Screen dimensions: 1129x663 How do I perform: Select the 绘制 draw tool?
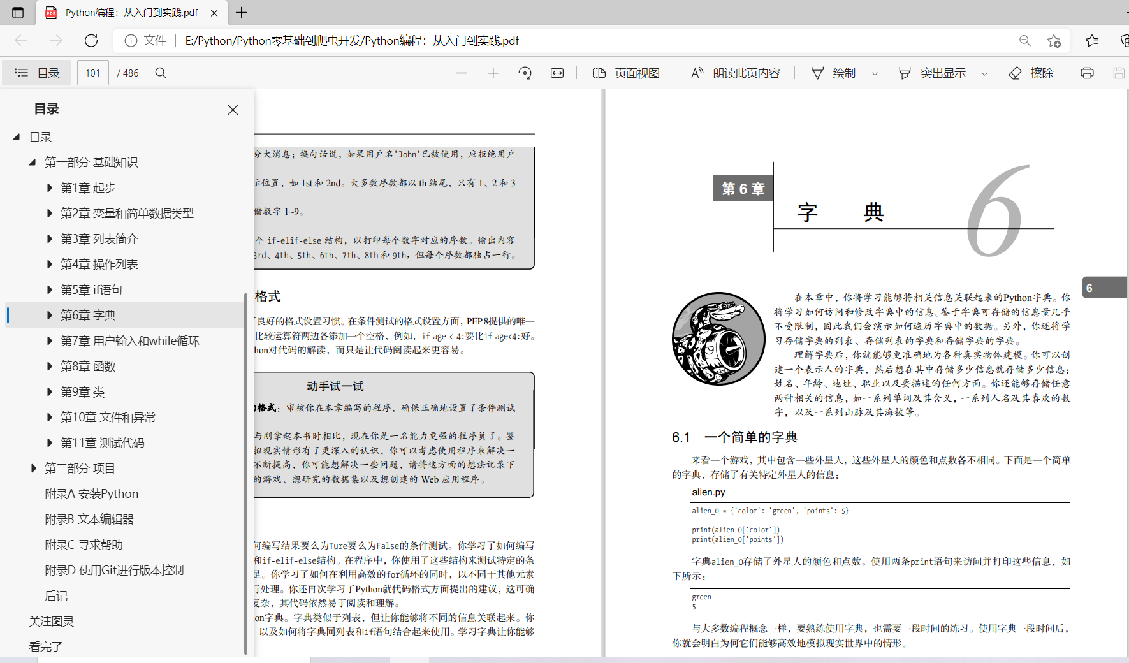[x=833, y=73]
